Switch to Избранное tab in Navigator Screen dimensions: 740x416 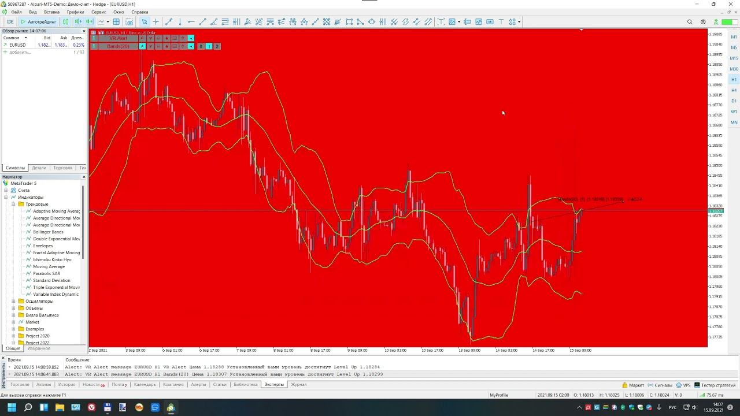click(x=39, y=348)
